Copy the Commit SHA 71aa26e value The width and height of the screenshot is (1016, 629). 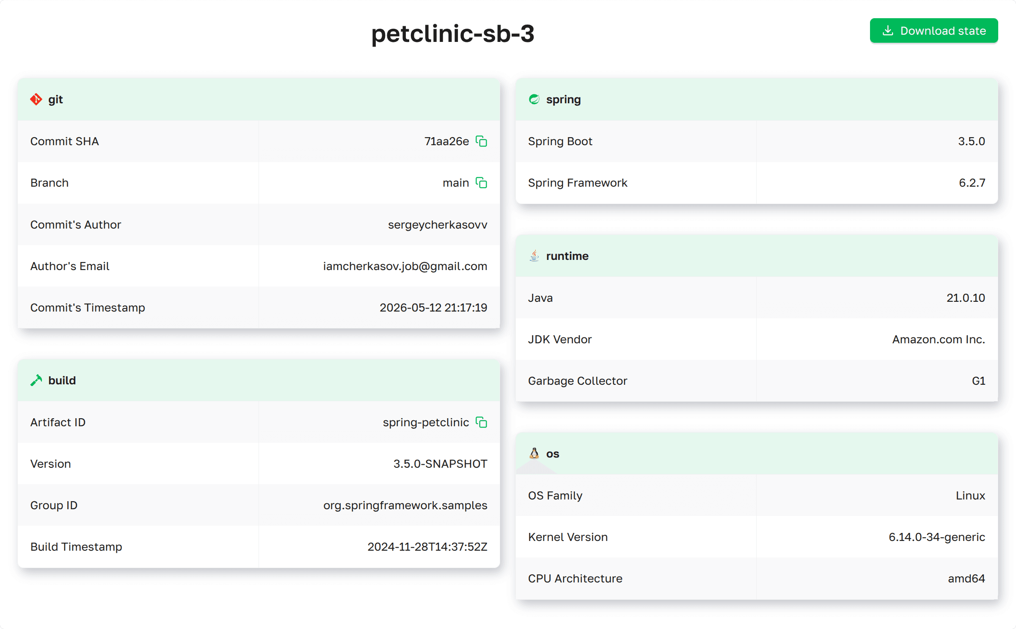[x=481, y=141]
